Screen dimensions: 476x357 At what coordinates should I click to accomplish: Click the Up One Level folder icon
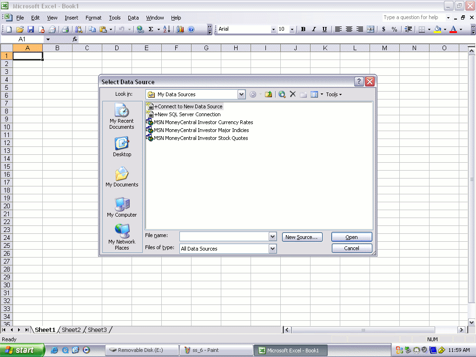click(268, 94)
